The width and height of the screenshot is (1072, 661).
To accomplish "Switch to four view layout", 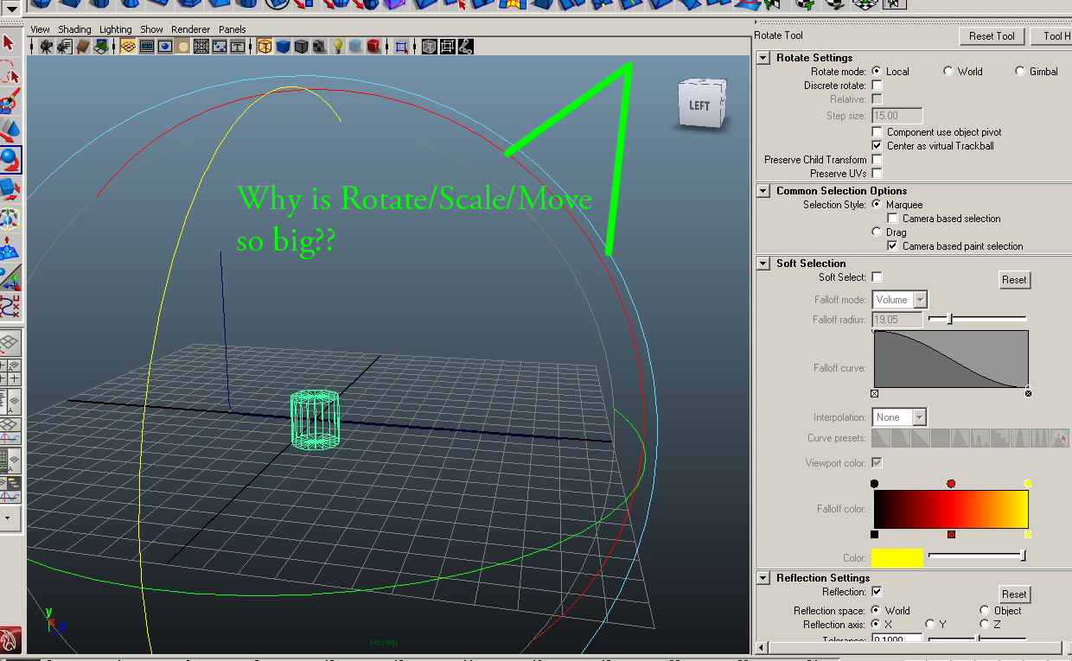I will click(x=10, y=372).
